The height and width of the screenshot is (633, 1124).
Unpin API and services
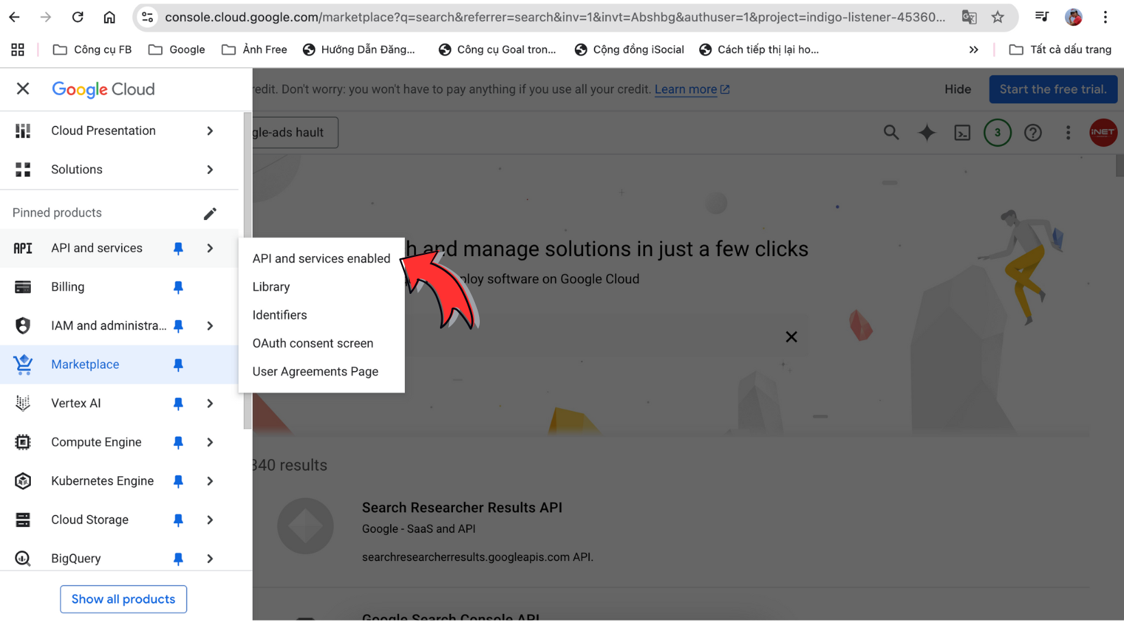click(178, 248)
